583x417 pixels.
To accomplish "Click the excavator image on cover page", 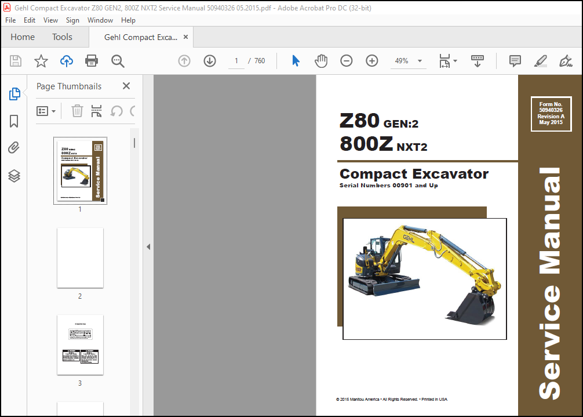I will pyautogui.click(x=425, y=279).
